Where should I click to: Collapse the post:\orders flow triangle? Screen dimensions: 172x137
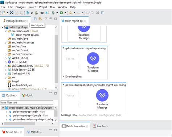(x=64, y=85)
